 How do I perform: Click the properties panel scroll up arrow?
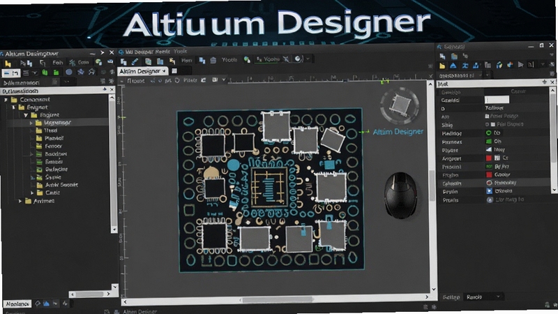(x=554, y=91)
